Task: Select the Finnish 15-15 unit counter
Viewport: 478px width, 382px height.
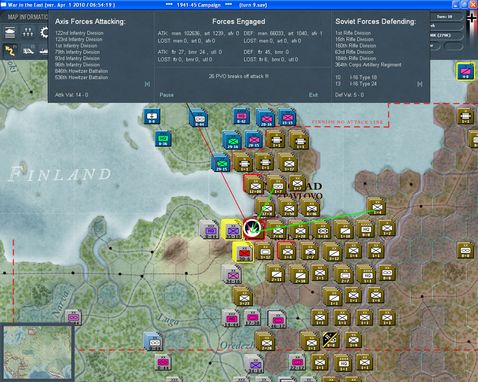Action: tap(287, 118)
